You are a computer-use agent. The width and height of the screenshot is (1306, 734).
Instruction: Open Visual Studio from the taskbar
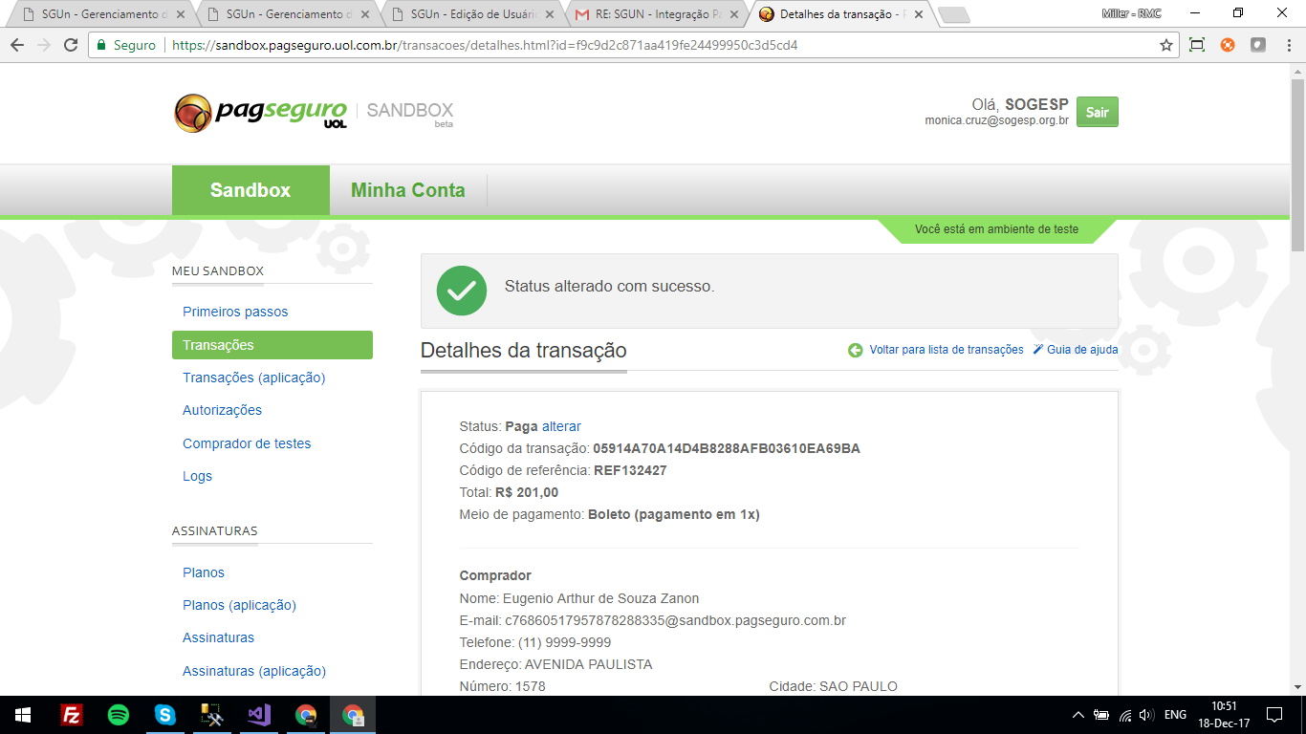pos(259,715)
